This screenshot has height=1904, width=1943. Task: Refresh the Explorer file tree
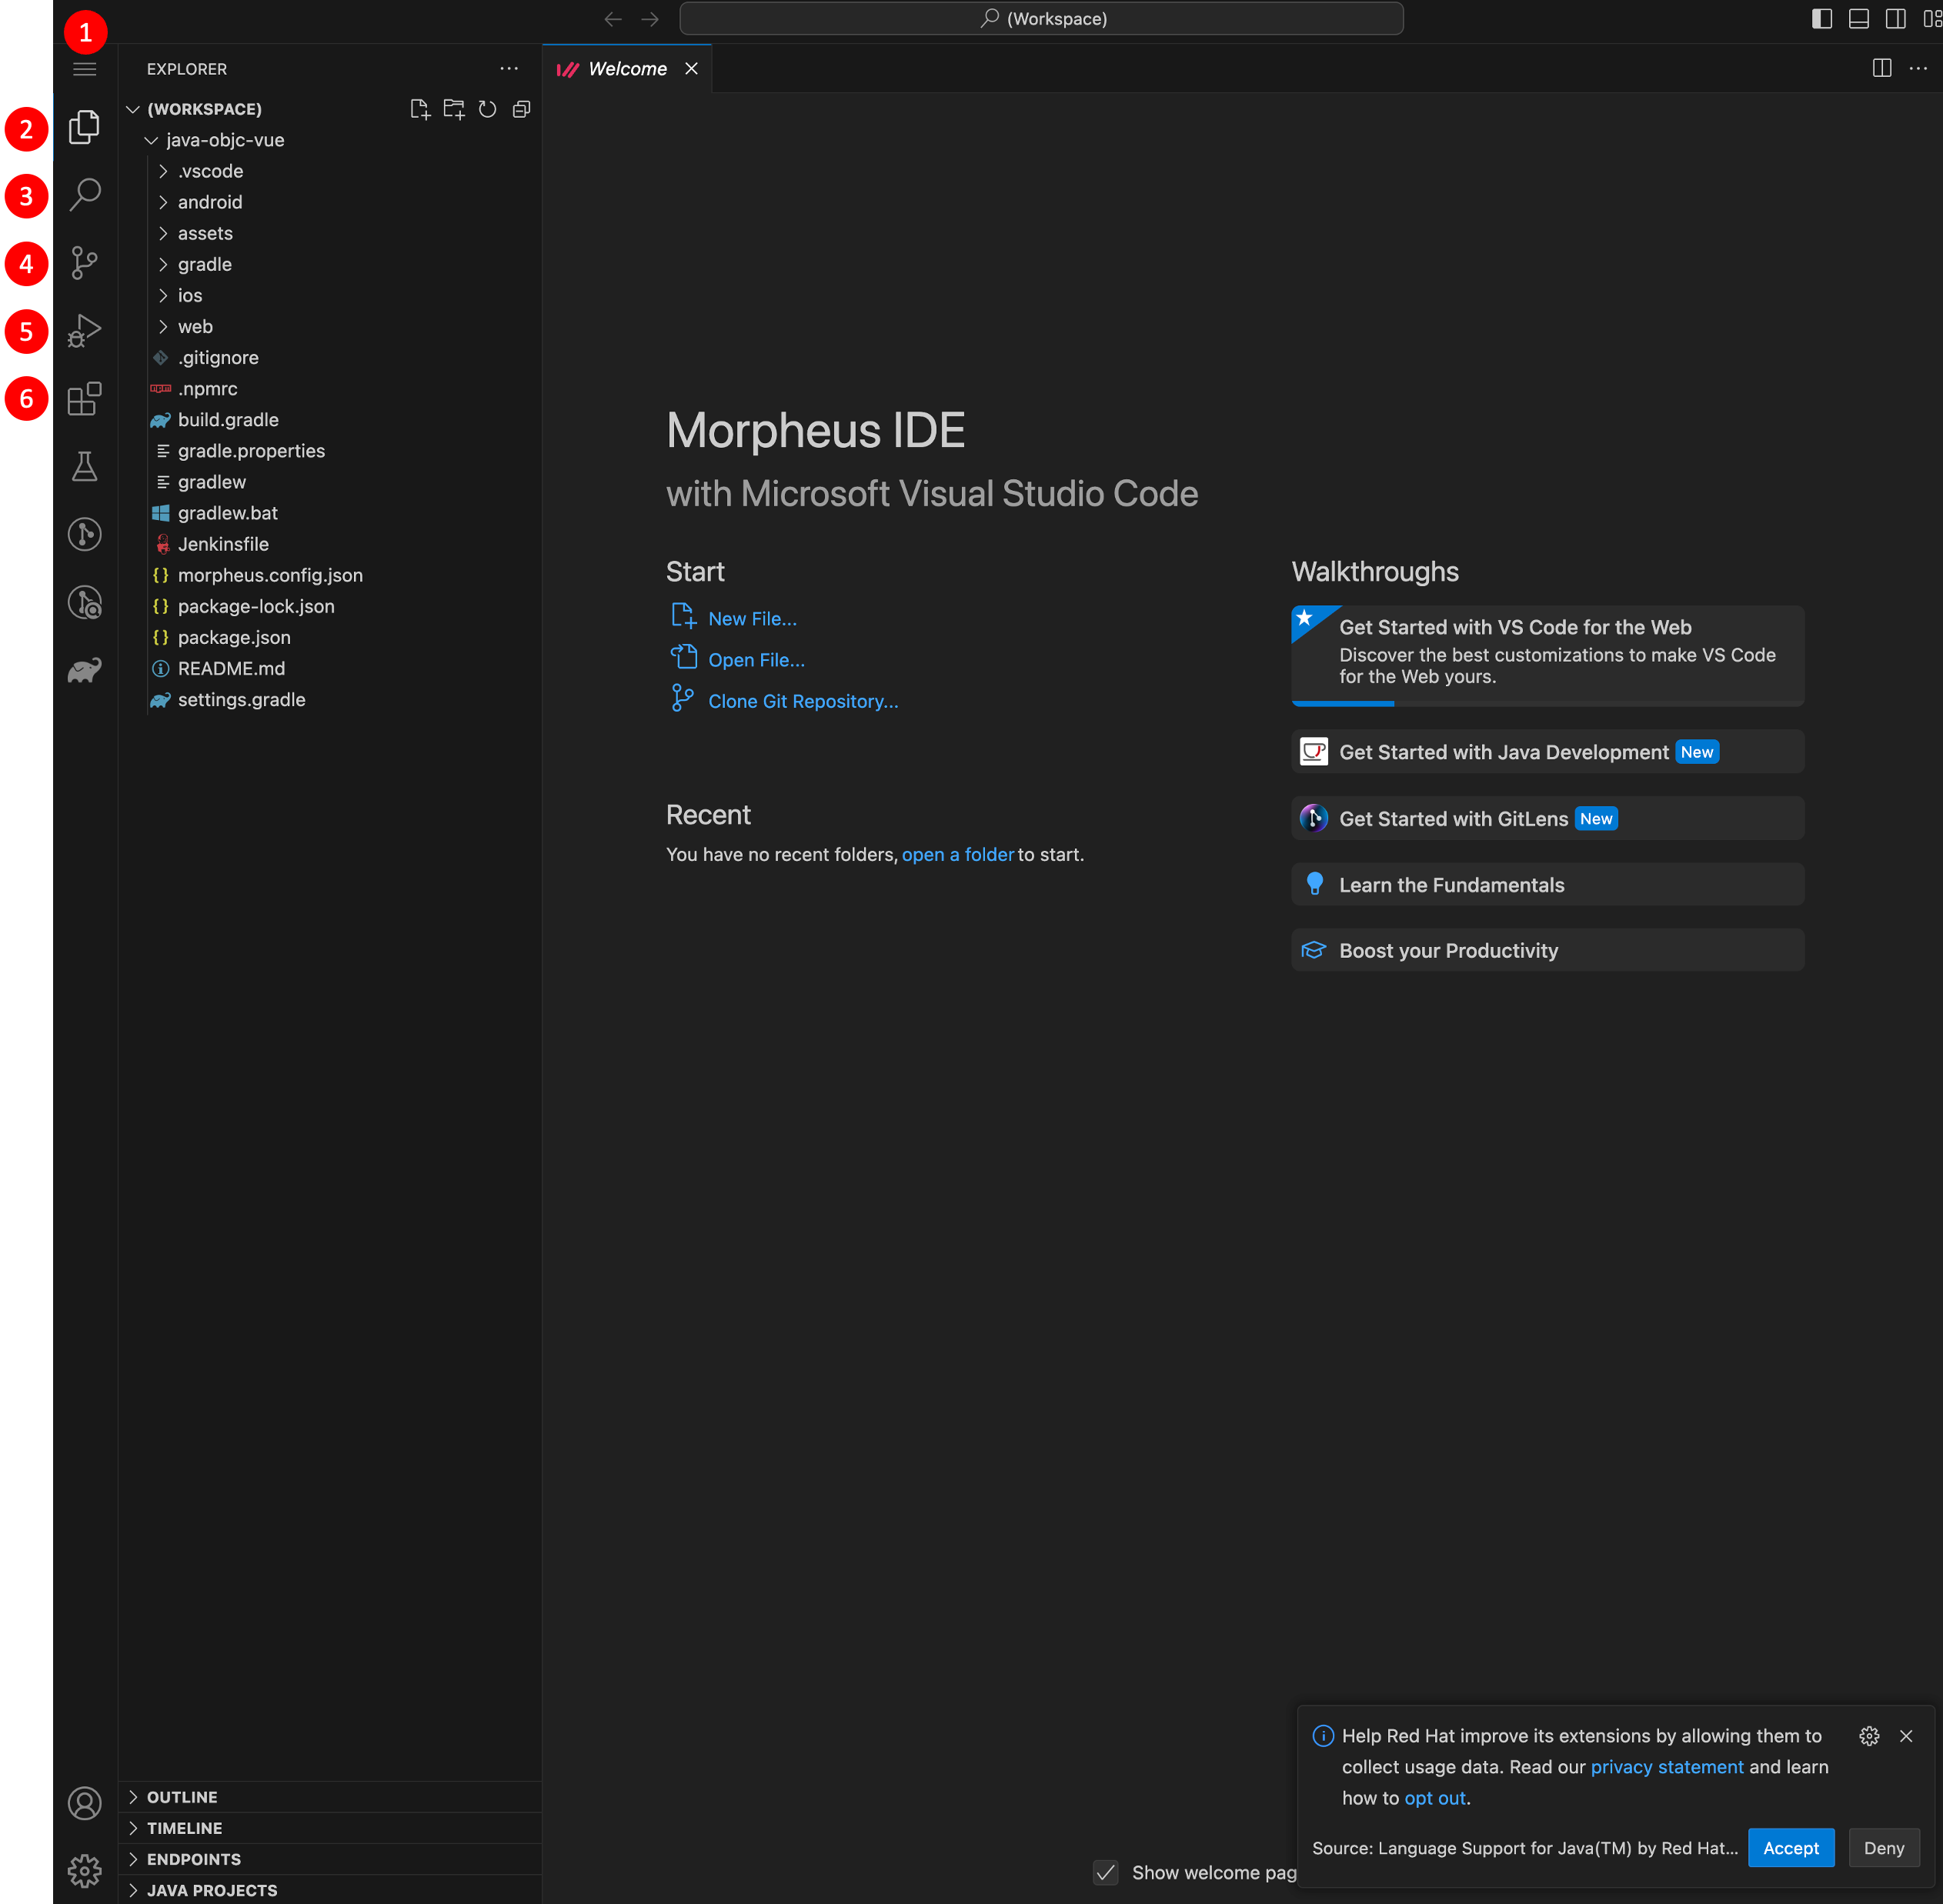pyautogui.click(x=487, y=109)
